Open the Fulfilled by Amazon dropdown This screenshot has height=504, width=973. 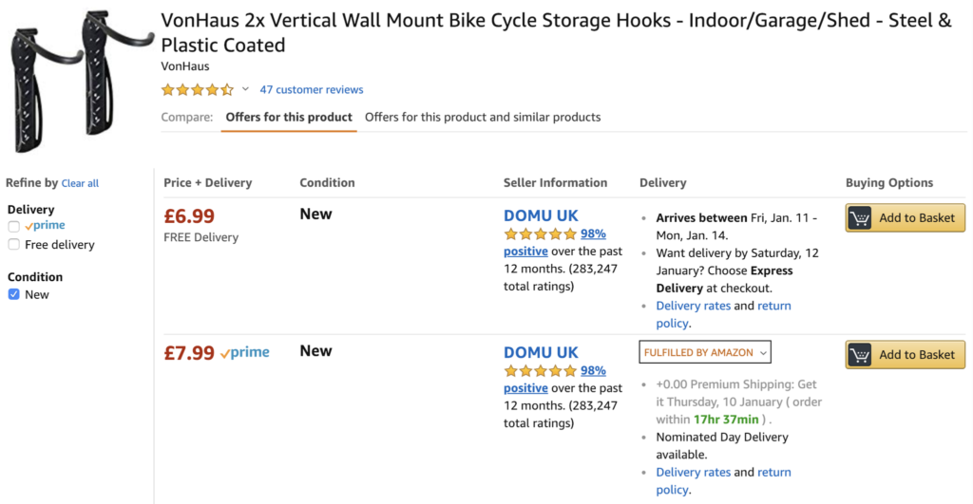(704, 352)
